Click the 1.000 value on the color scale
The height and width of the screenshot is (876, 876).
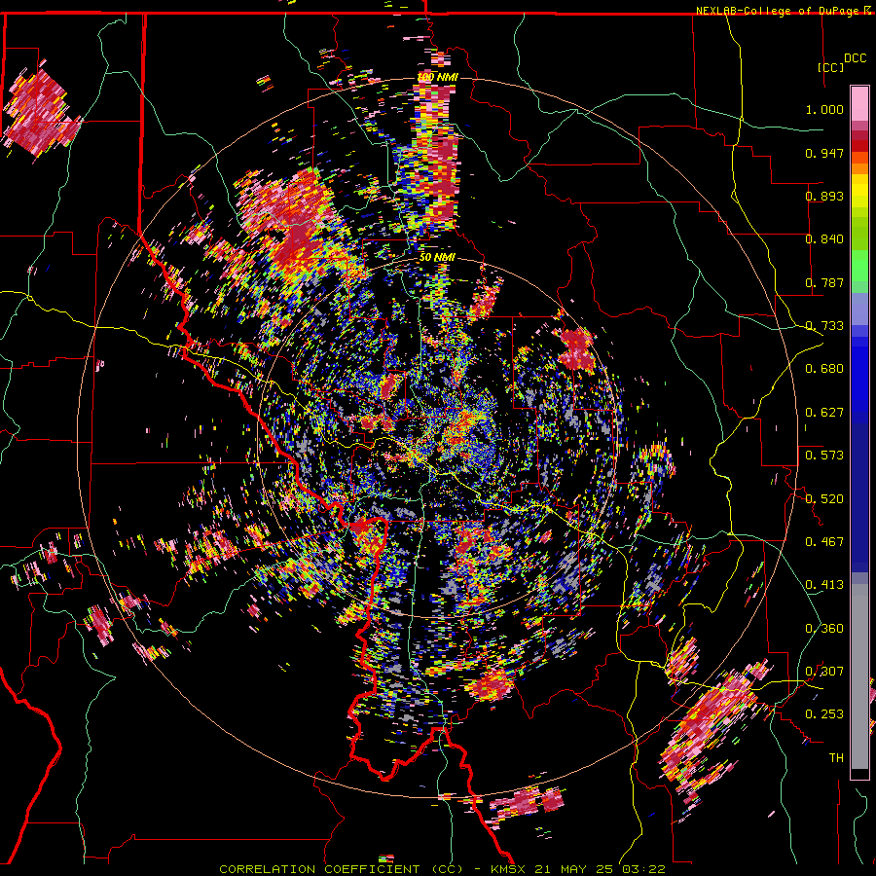pyautogui.click(x=824, y=109)
